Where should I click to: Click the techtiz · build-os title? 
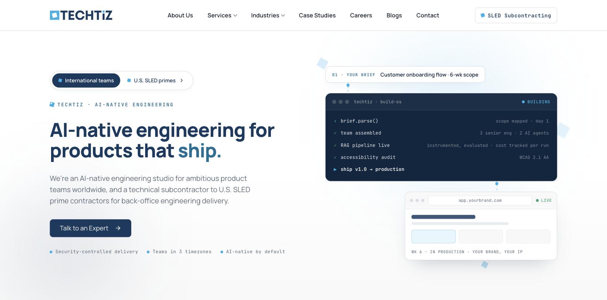point(377,102)
